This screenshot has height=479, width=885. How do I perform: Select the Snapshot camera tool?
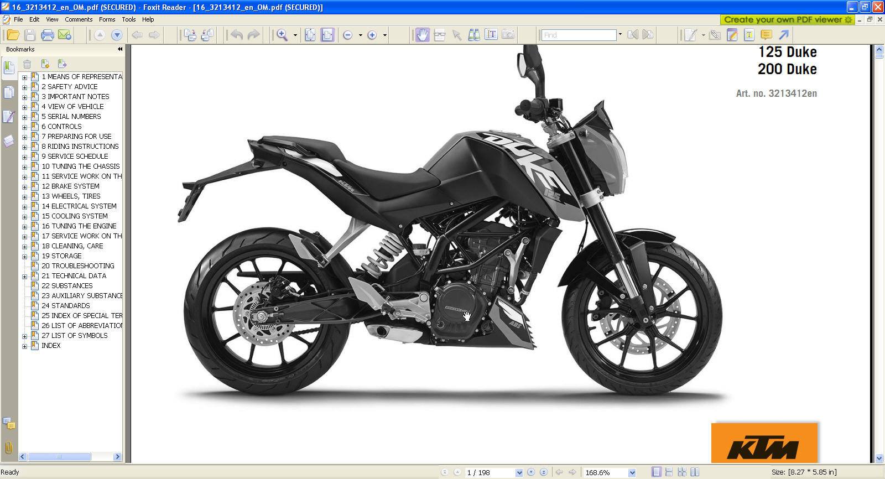508,35
